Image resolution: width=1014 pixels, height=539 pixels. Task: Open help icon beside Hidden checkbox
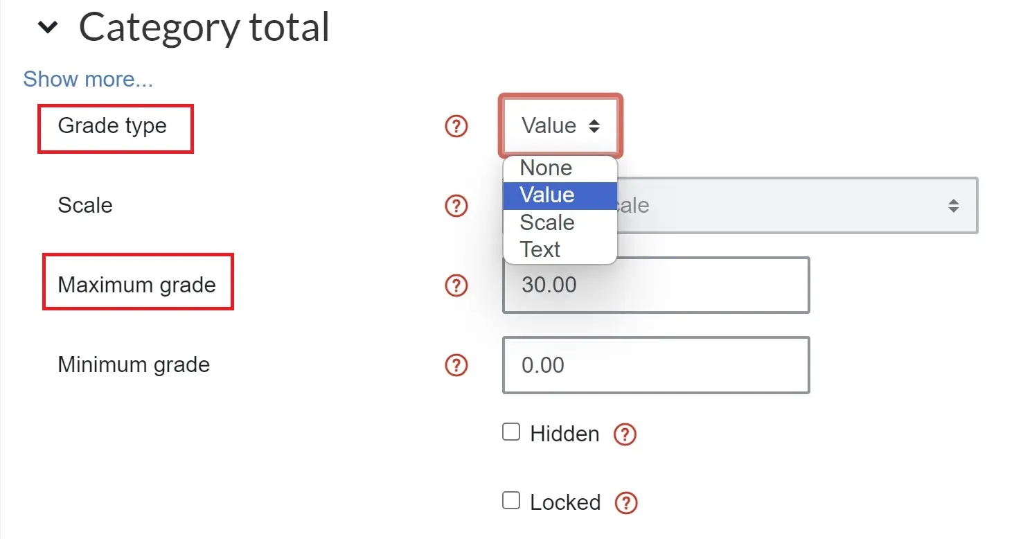(x=625, y=434)
